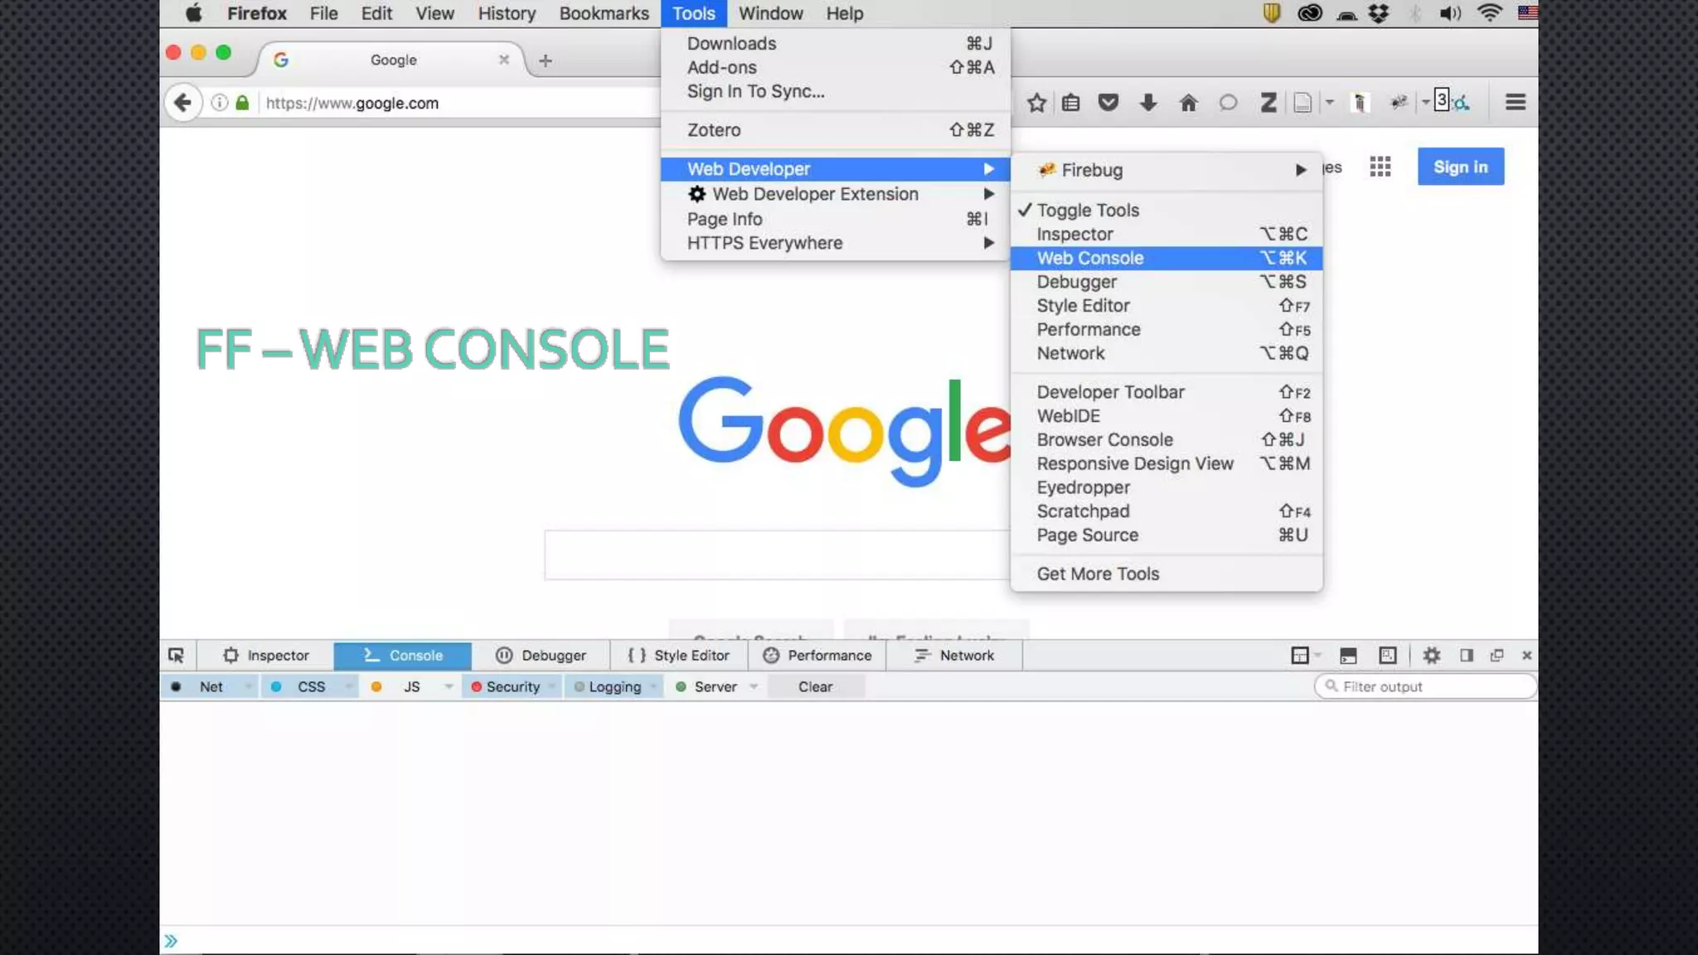
Task: Click the back navigation arrow
Action: (182, 103)
